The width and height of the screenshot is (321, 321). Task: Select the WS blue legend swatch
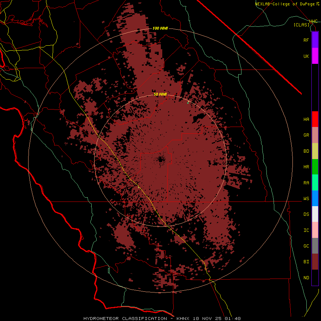click(315, 198)
